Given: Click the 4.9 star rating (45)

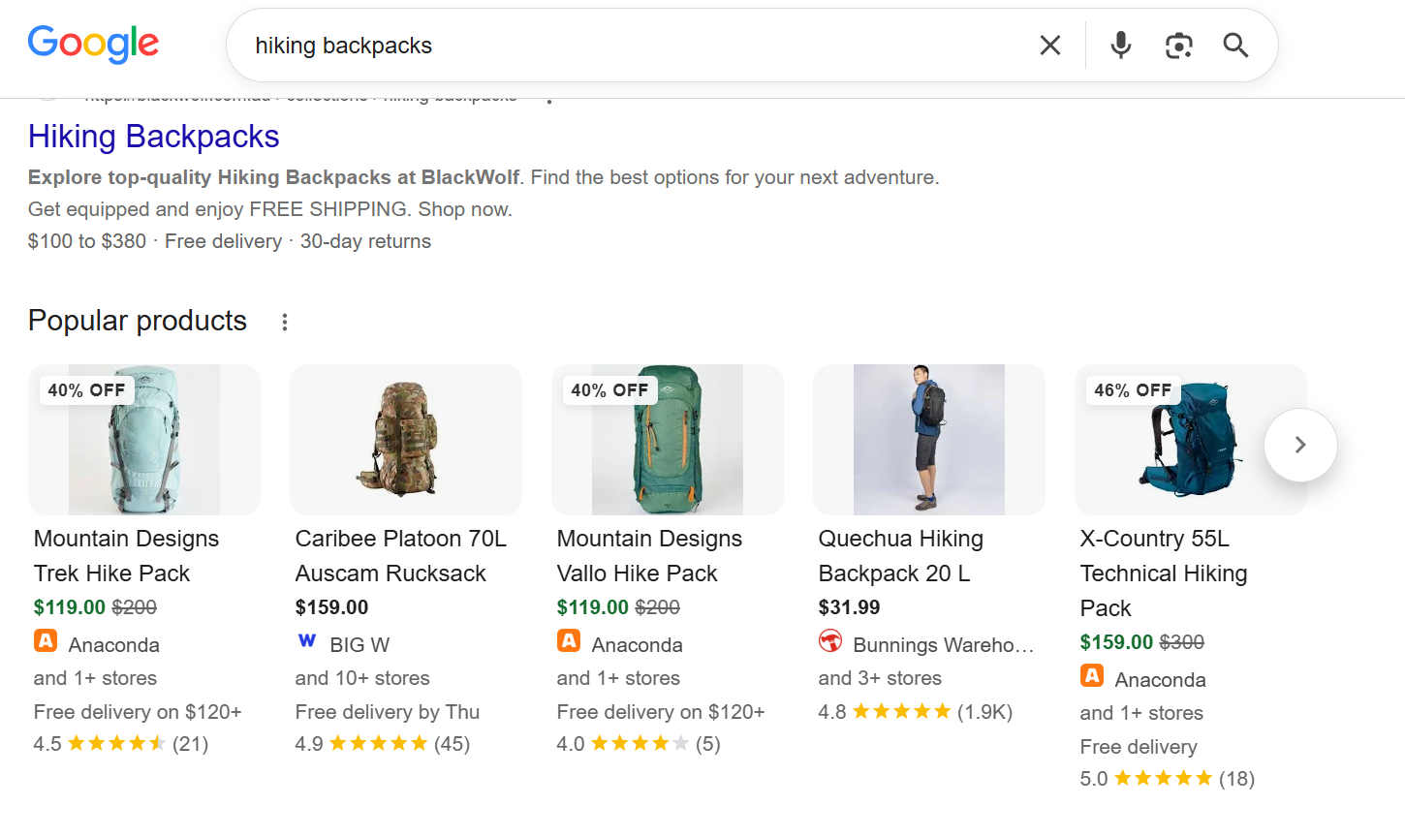Looking at the screenshot, I should (x=383, y=744).
